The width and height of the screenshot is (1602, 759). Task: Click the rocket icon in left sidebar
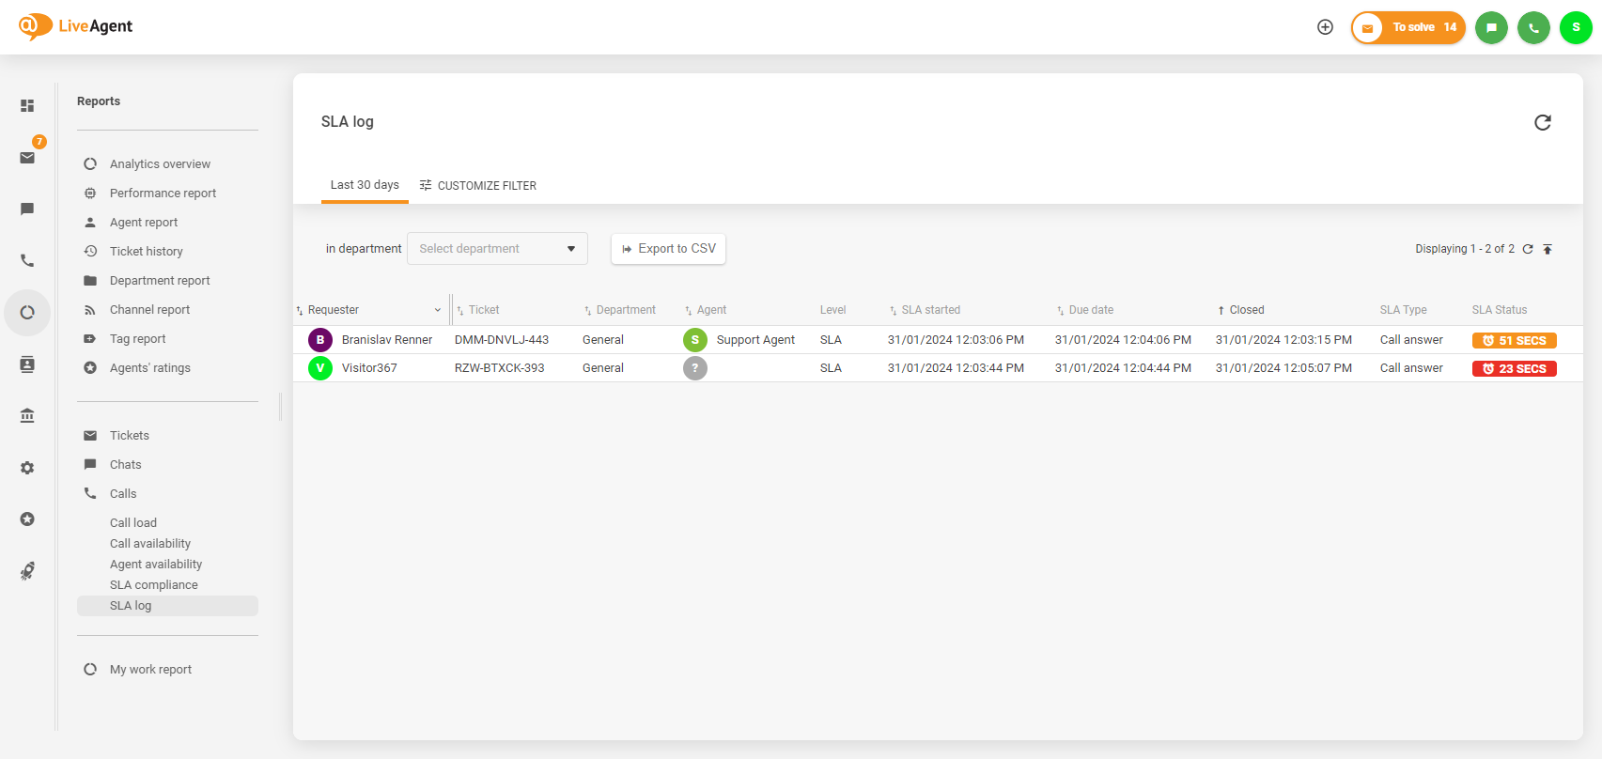pos(27,571)
